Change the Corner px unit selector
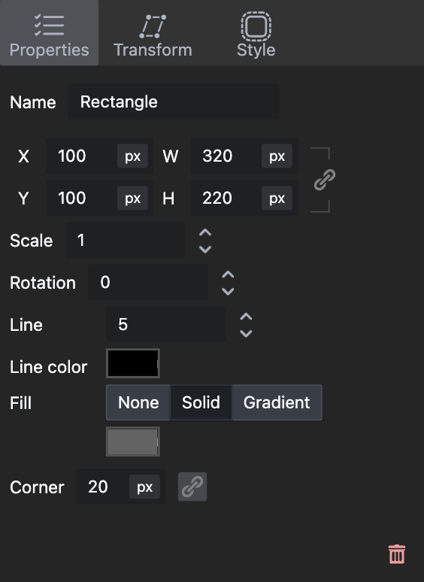 [144, 487]
